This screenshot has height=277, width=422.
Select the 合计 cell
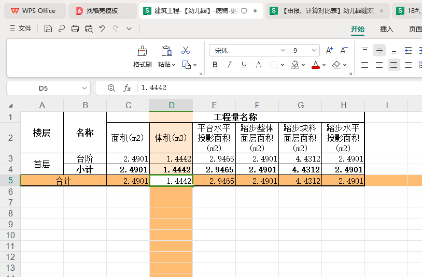coord(64,181)
